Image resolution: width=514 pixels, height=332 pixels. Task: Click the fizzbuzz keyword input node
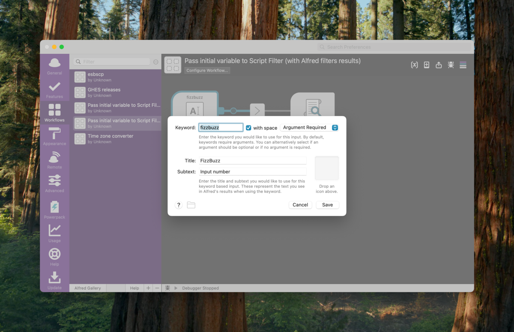point(195,104)
